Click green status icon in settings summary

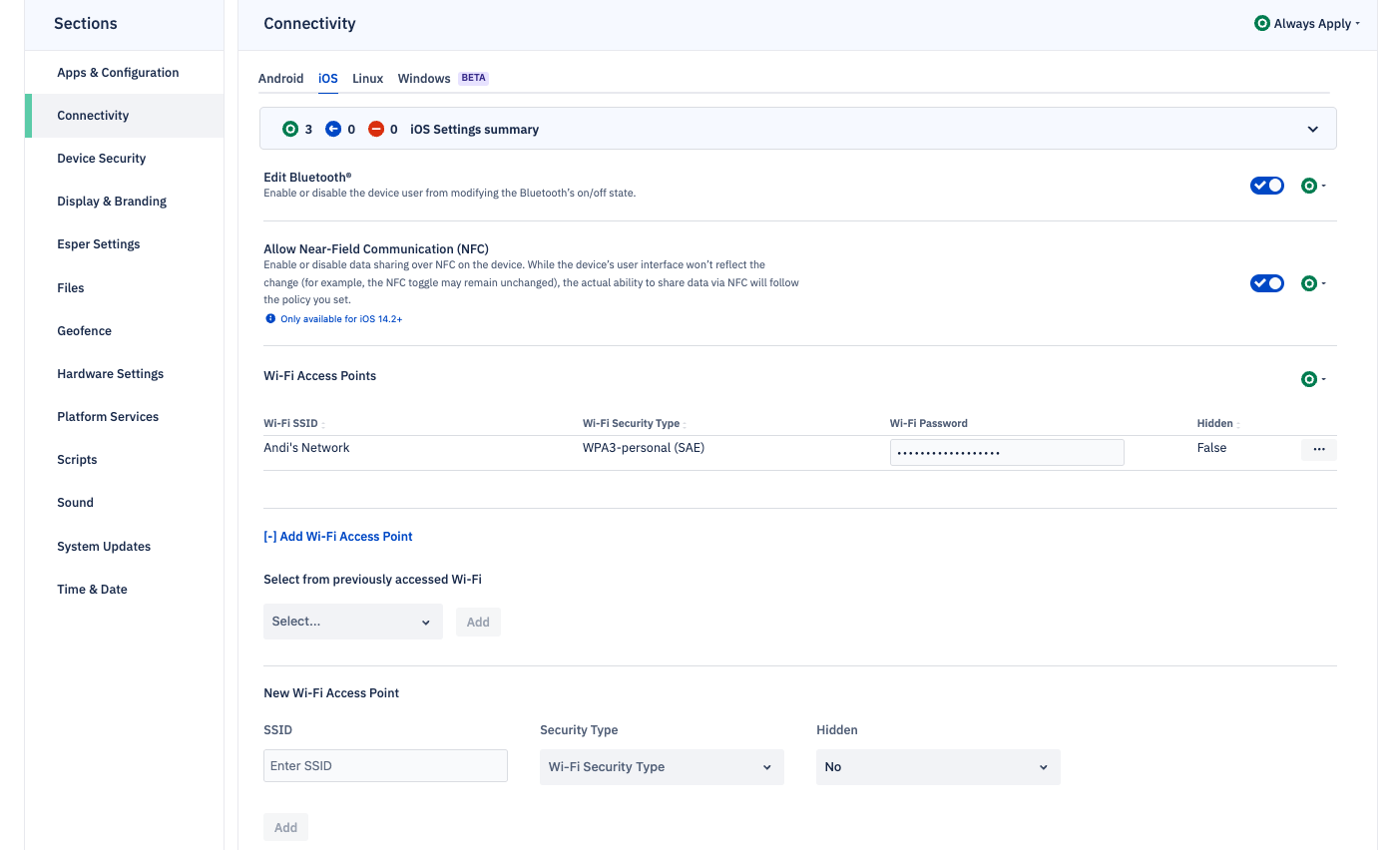tap(290, 130)
